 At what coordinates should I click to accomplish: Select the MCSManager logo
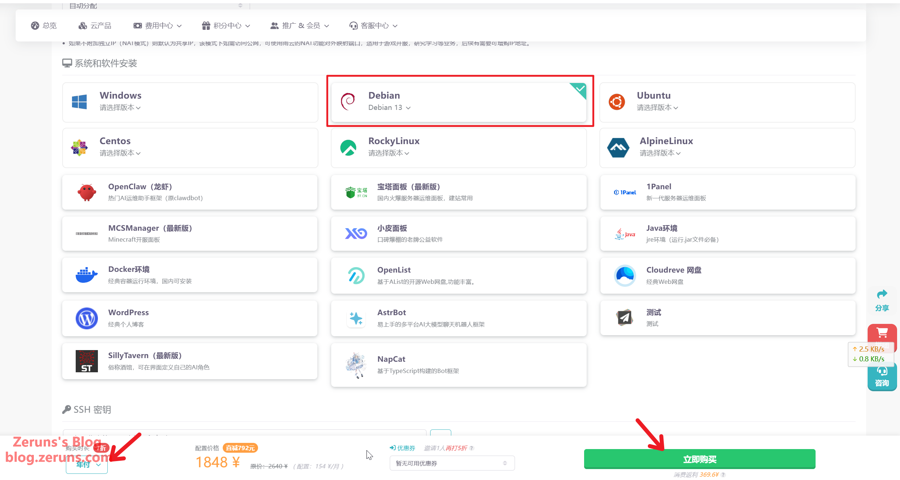pyautogui.click(x=87, y=234)
